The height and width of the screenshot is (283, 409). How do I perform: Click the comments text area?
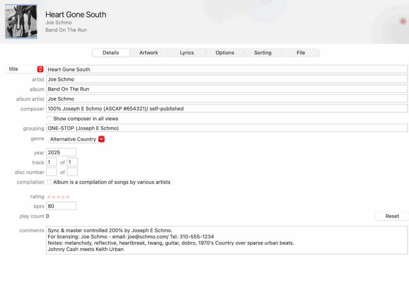[x=227, y=240]
